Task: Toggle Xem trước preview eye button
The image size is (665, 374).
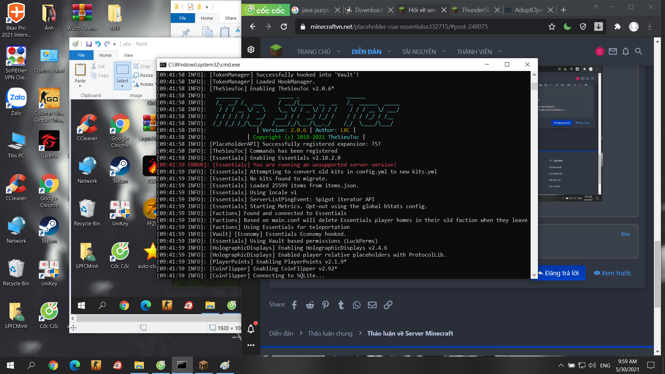Action: pyautogui.click(x=613, y=273)
